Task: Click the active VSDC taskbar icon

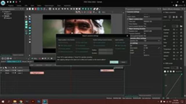Action: [x=45, y=101]
